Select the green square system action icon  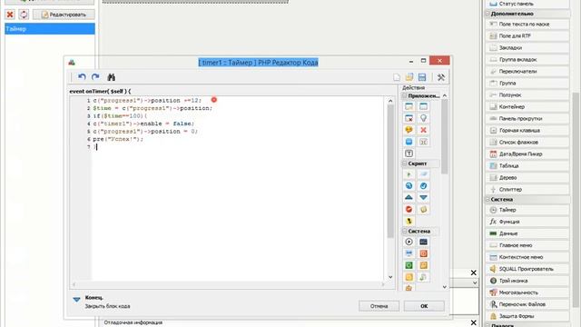409,265
